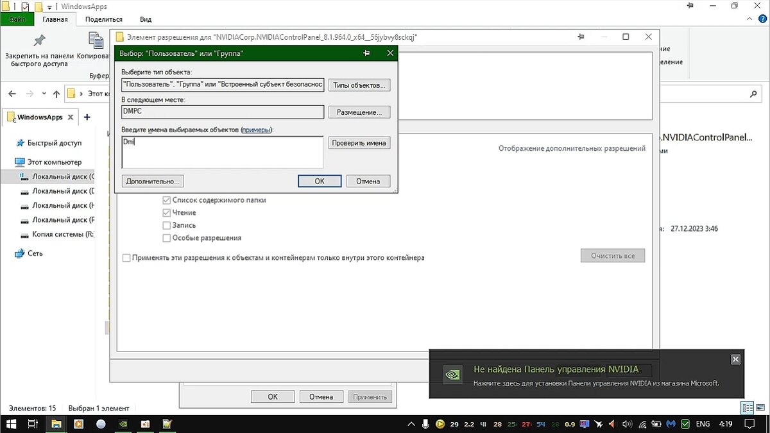Confirm selection dialog with OK
Screen dimensions: 770x433
pyautogui.click(x=320, y=181)
